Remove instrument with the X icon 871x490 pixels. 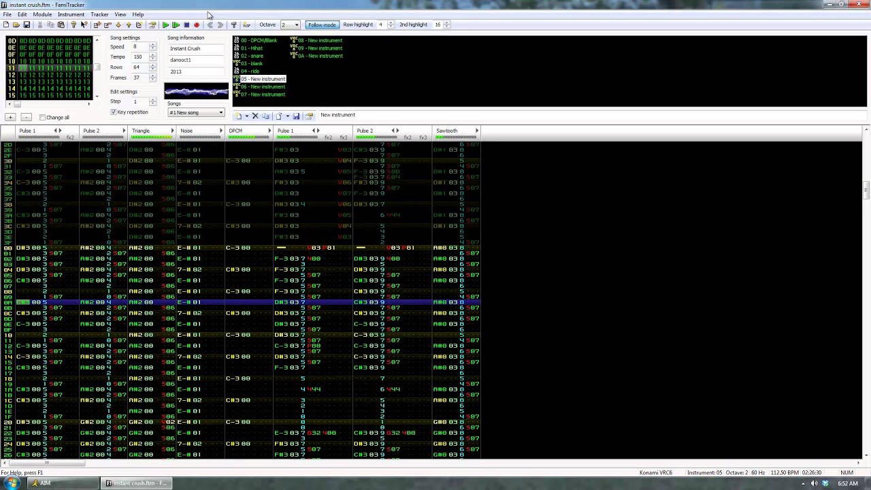255,116
